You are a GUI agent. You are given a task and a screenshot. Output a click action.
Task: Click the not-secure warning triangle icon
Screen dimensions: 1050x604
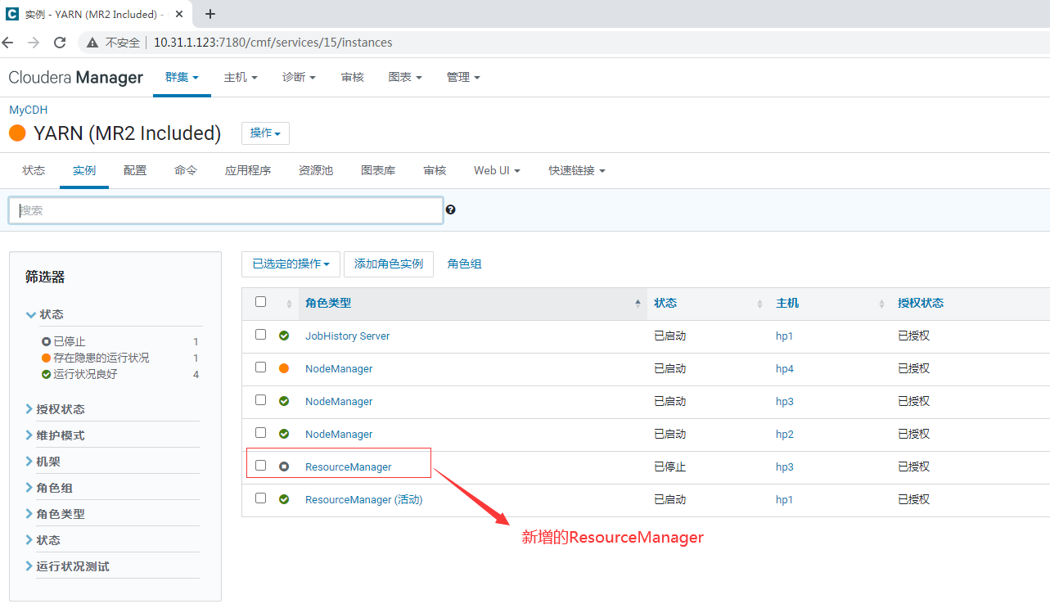pyautogui.click(x=93, y=43)
